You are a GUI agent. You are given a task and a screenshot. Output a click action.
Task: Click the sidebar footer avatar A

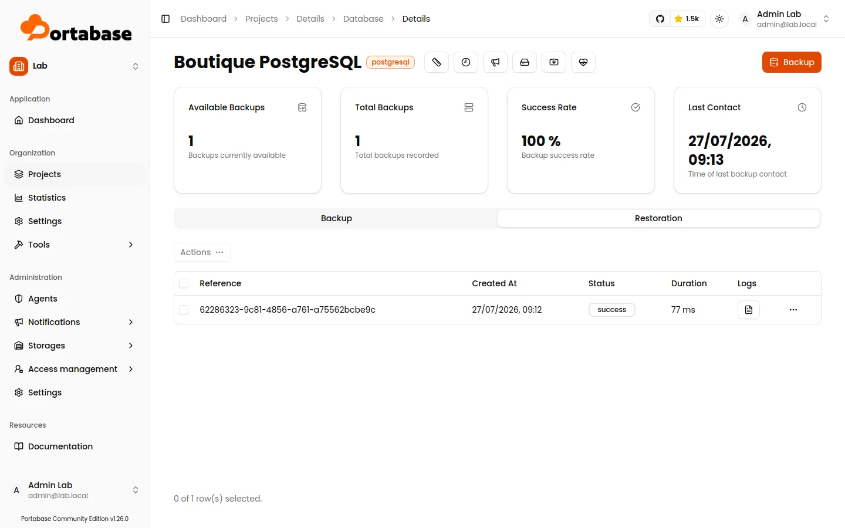click(16, 490)
